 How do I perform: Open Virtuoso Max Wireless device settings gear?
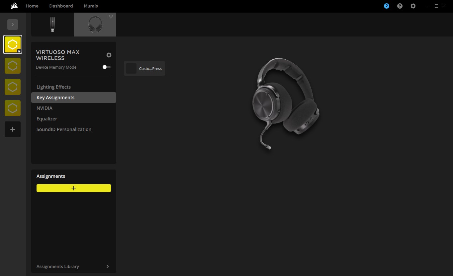click(x=109, y=55)
